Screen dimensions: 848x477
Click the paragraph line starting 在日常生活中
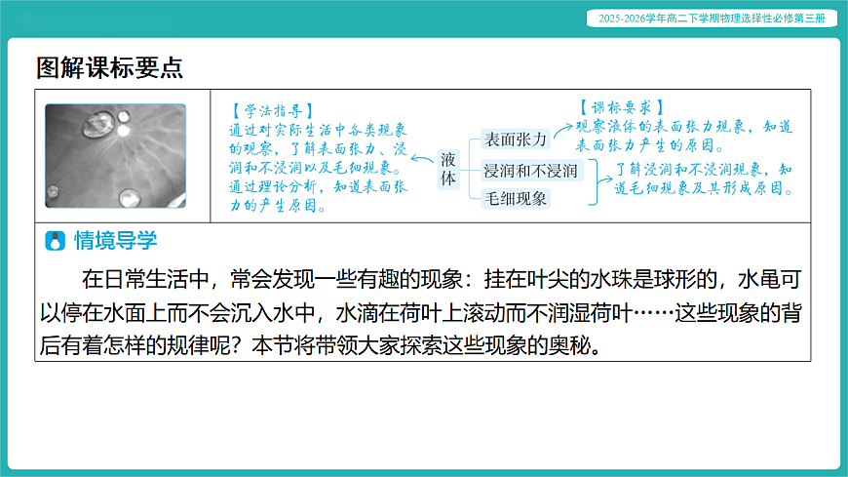(442, 279)
